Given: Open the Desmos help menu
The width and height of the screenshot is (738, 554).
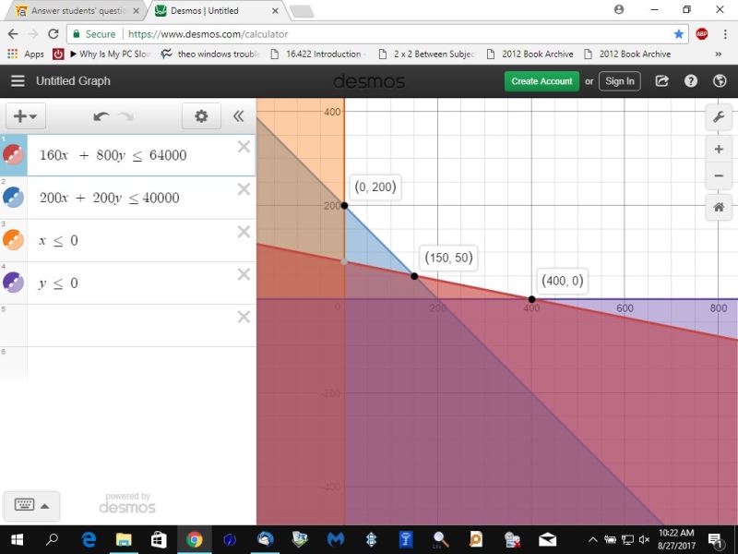Looking at the screenshot, I should pos(690,81).
